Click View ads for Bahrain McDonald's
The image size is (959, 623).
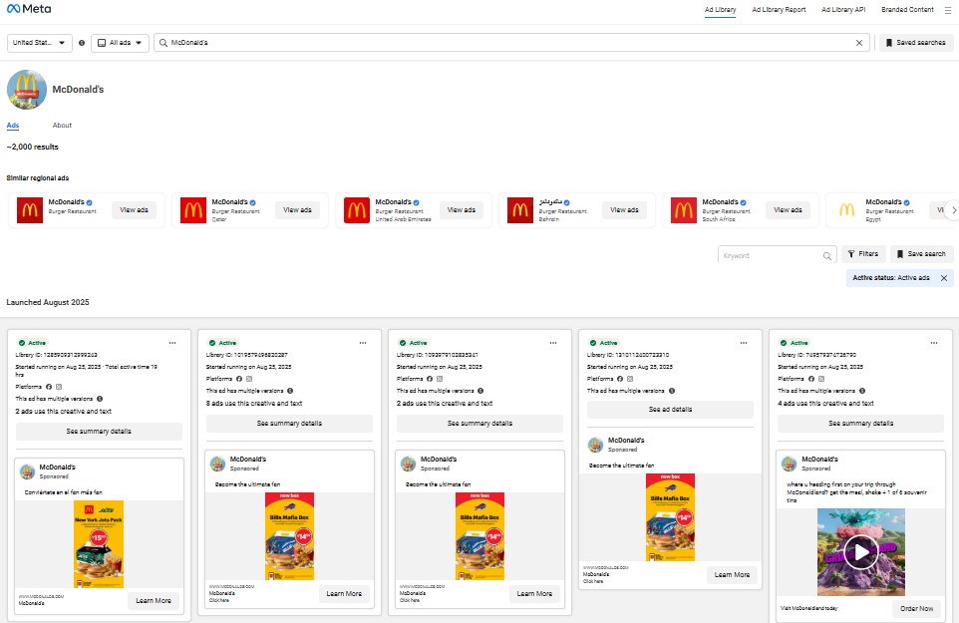624,210
